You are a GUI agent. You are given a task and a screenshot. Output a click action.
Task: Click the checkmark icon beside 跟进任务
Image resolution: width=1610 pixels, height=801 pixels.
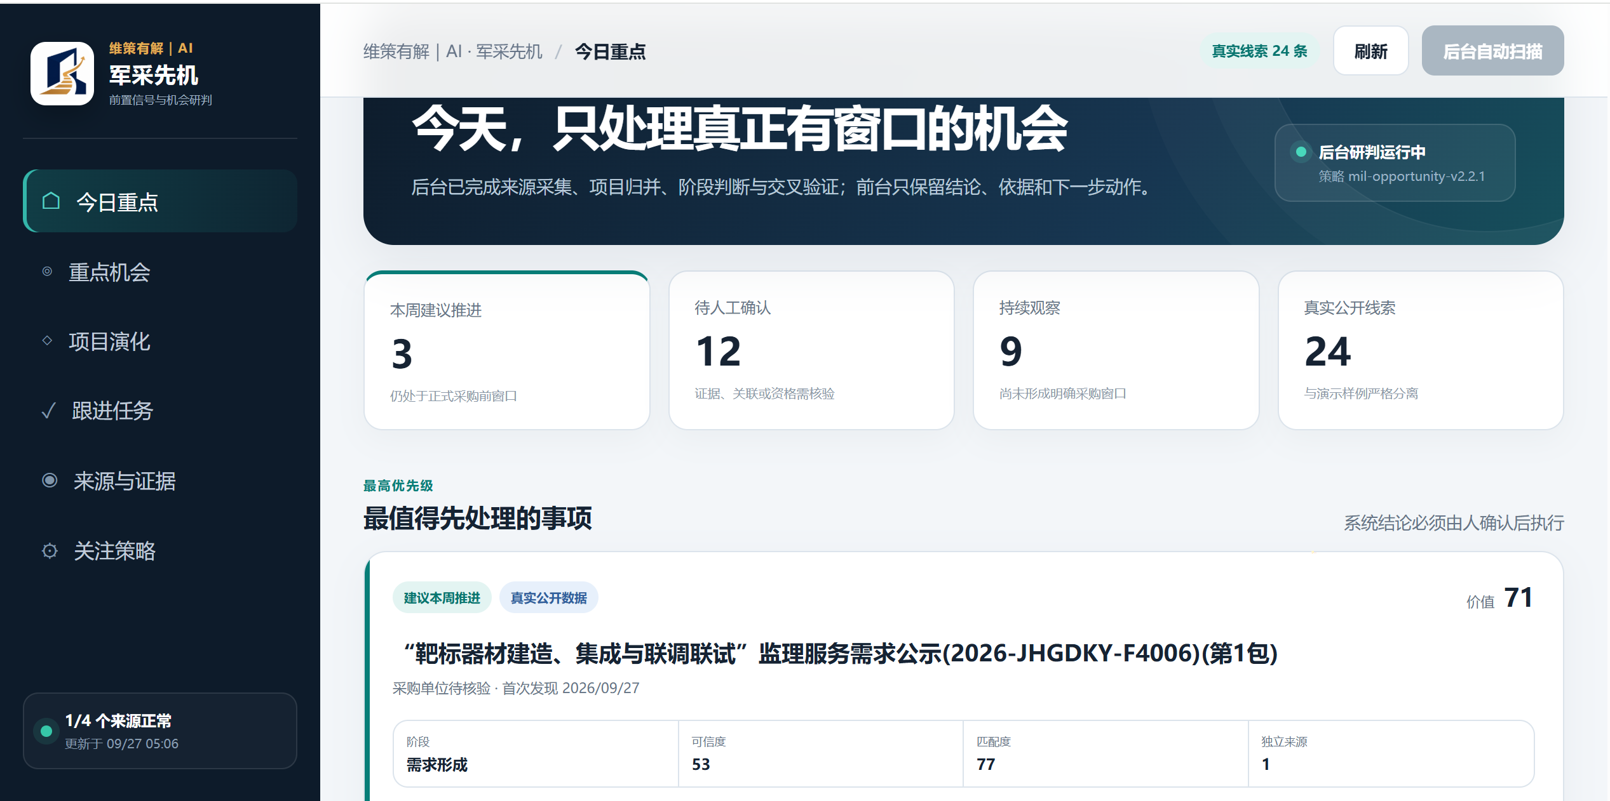click(48, 411)
